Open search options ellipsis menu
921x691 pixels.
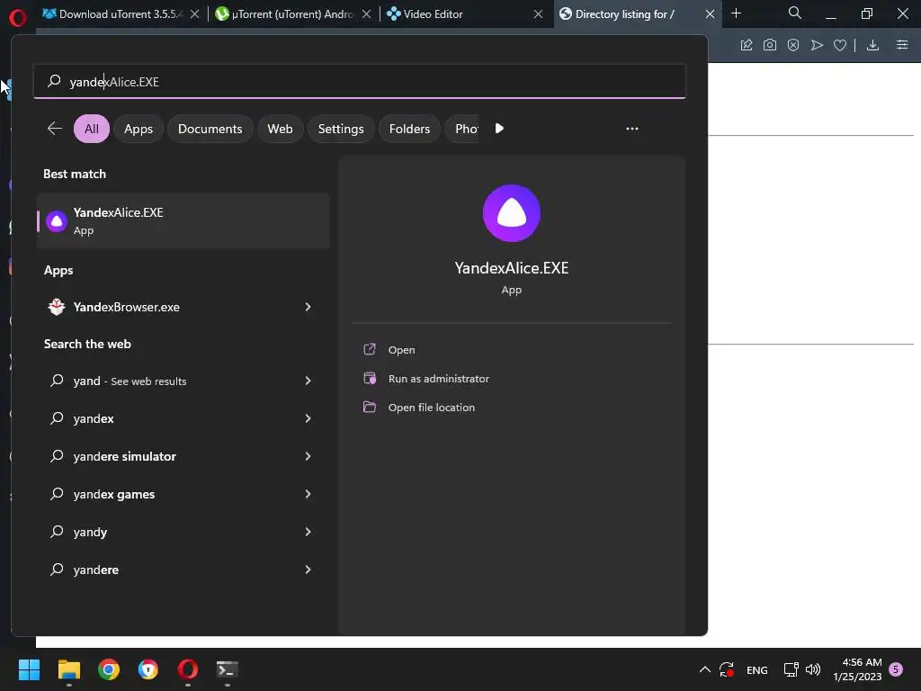click(x=632, y=128)
